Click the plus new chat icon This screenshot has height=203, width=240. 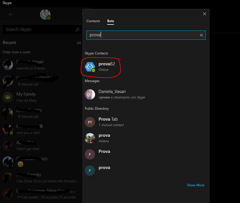10,15
